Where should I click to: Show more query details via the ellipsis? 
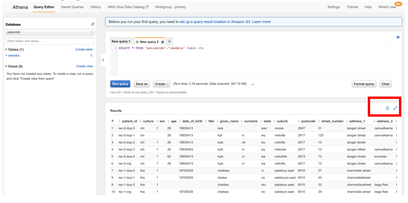pos(253,84)
